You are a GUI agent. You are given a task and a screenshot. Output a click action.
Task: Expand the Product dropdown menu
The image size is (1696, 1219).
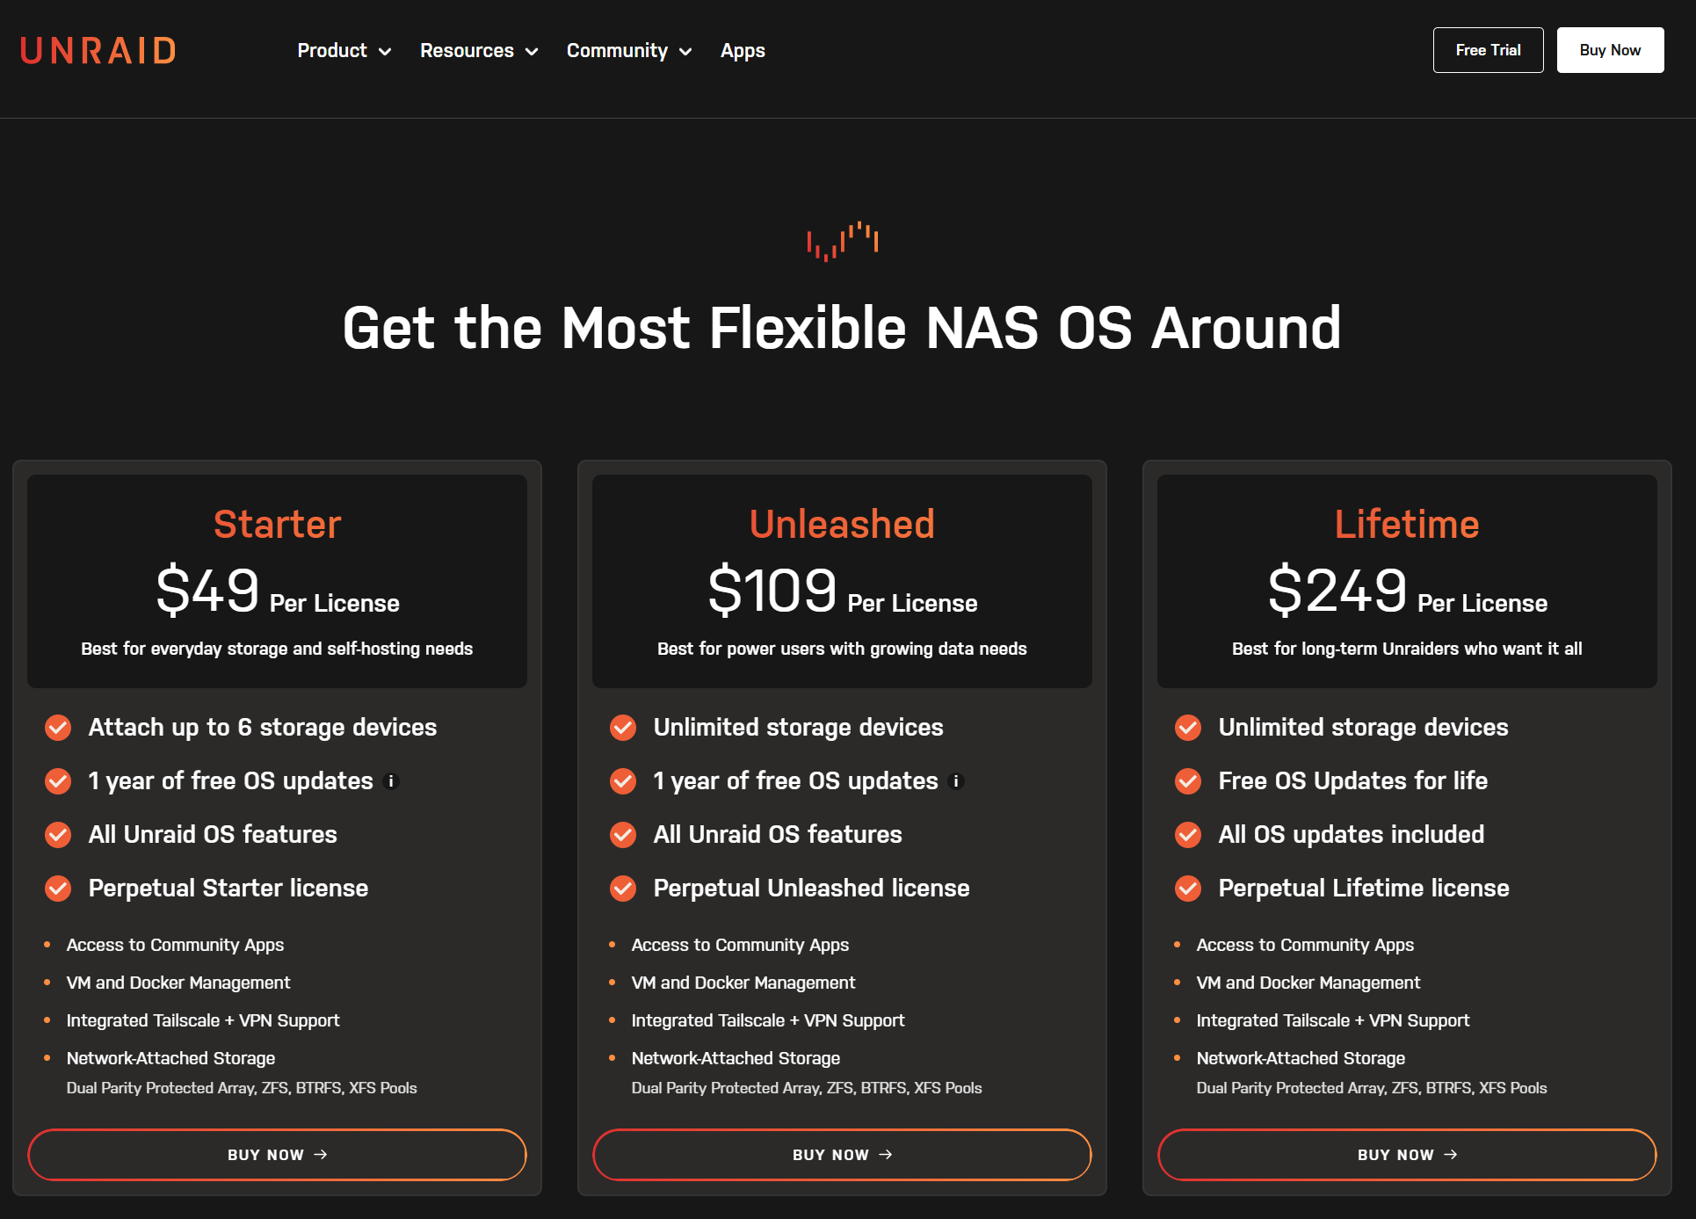344,51
